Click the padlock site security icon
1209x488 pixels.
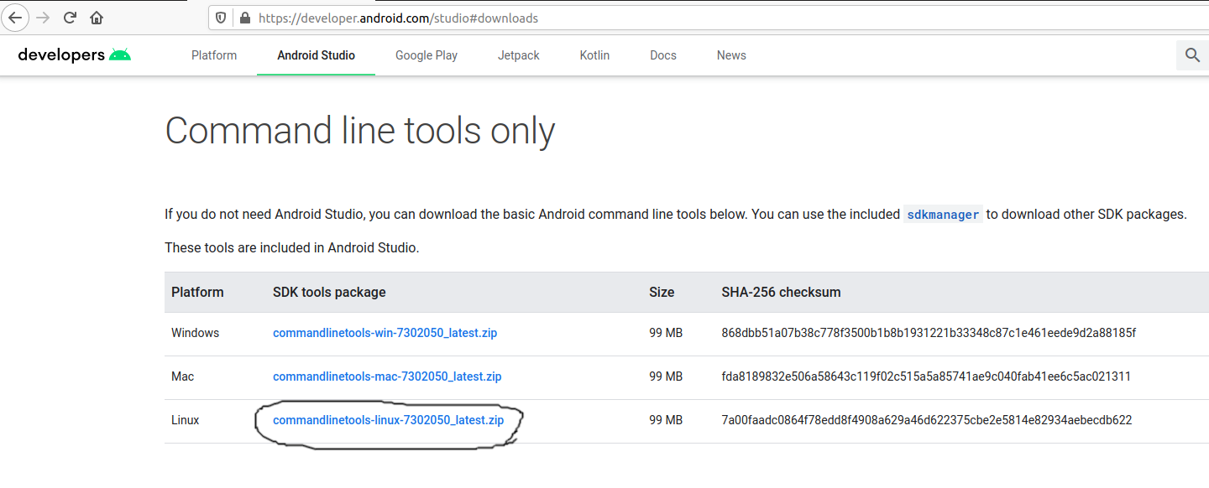click(x=245, y=18)
